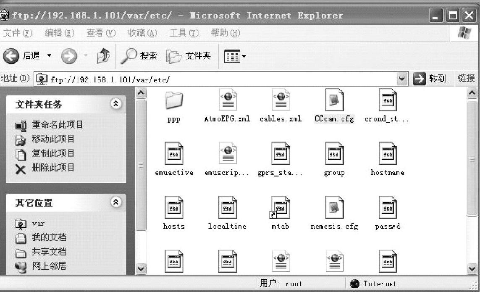The image size is (480, 292).
Task: Select the cables.xml file icon
Action: click(281, 100)
